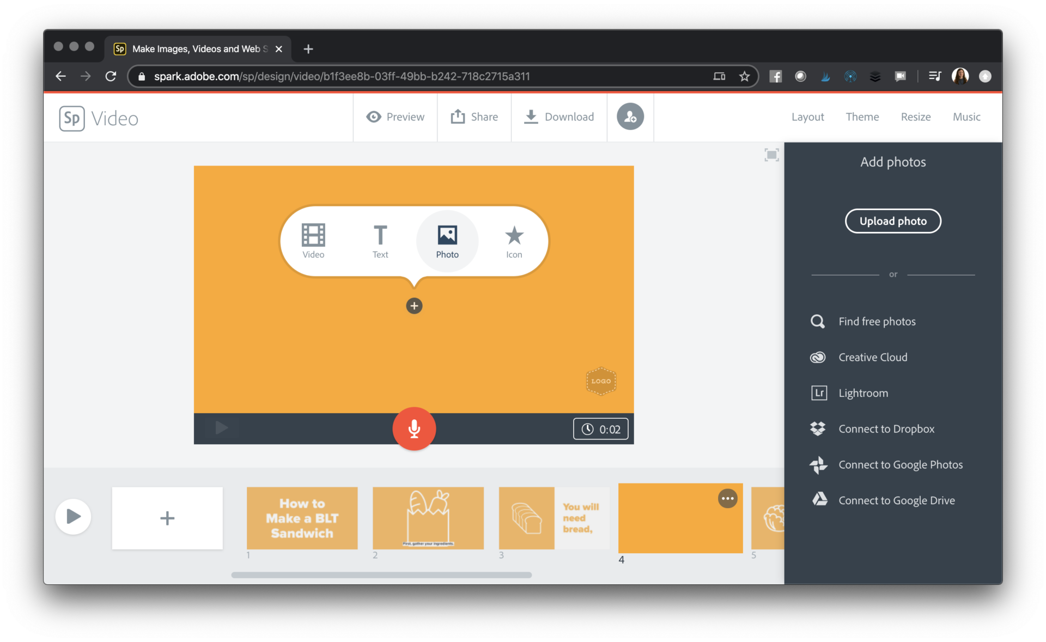Open the Layout options
1046x642 pixels.
pyautogui.click(x=807, y=117)
